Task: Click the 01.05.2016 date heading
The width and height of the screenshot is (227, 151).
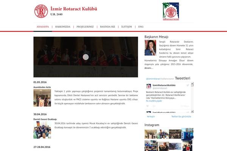Action: [x=40, y=82]
